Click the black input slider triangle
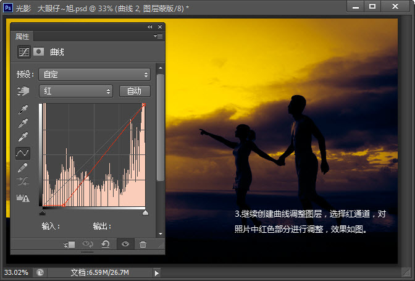The height and width of the screenshot is (281, 415). (x=43, y=212)
